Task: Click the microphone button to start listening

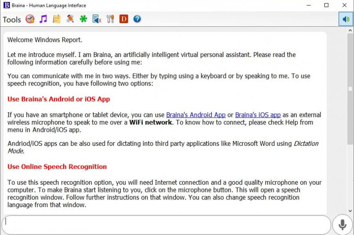Action: (342, 225)
